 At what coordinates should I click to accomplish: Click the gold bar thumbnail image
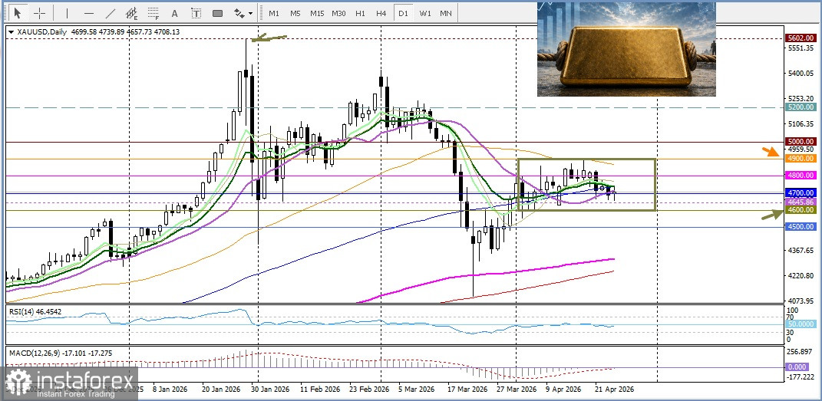pos(626,48)
